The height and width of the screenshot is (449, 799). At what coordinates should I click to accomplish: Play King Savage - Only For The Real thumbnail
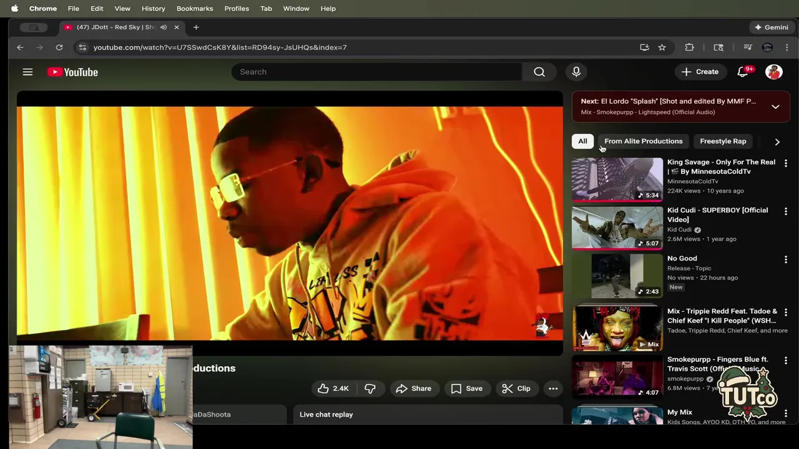click(617, 180)
